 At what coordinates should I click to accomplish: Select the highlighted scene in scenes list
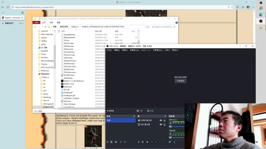[x=121, y=120]
